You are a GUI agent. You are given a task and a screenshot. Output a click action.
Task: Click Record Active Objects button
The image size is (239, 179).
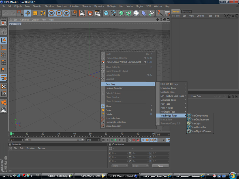130,140
